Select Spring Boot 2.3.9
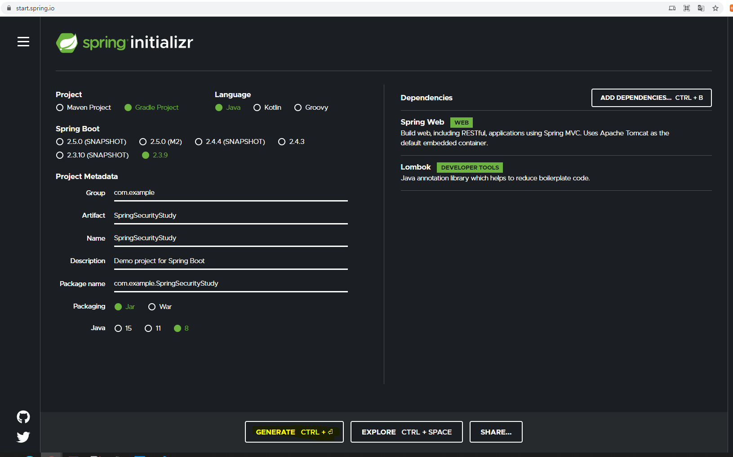Viewport: 733px width, 457px height. click(x=155, y=155)
